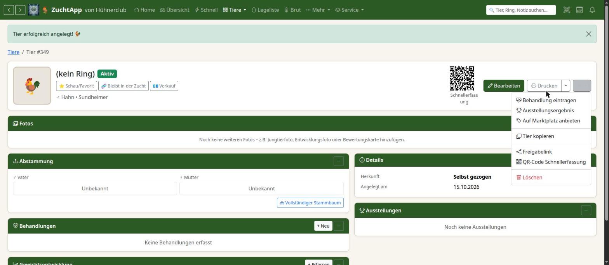
Task: Dismiss the success alert with the X
Action: [588, 34]
